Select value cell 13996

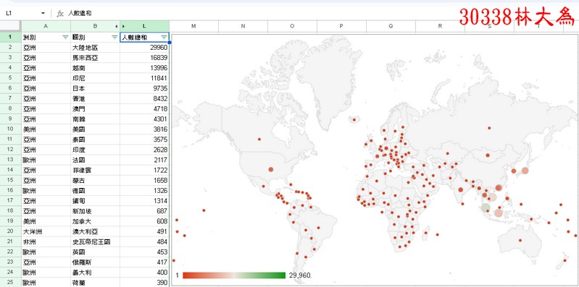pos(145,68)
